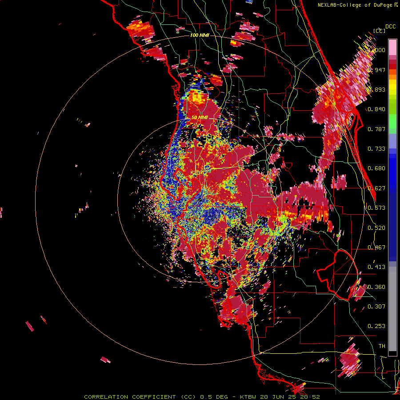Click the KTBW radar site identifier

coord(248,397)
